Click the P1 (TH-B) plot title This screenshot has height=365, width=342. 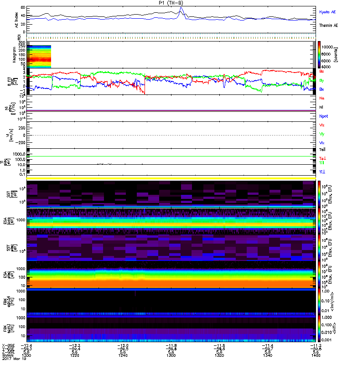coord(171,3)
